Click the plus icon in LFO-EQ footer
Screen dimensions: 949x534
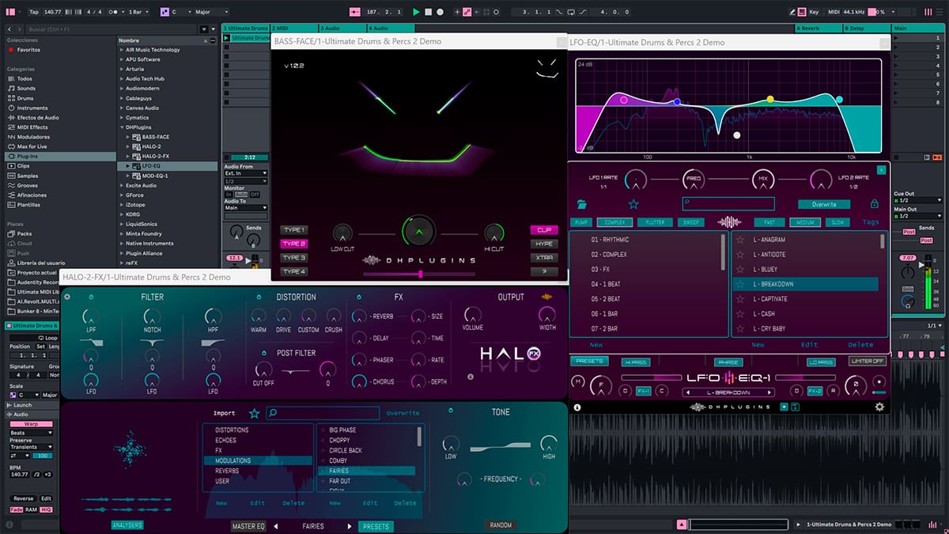785,407
